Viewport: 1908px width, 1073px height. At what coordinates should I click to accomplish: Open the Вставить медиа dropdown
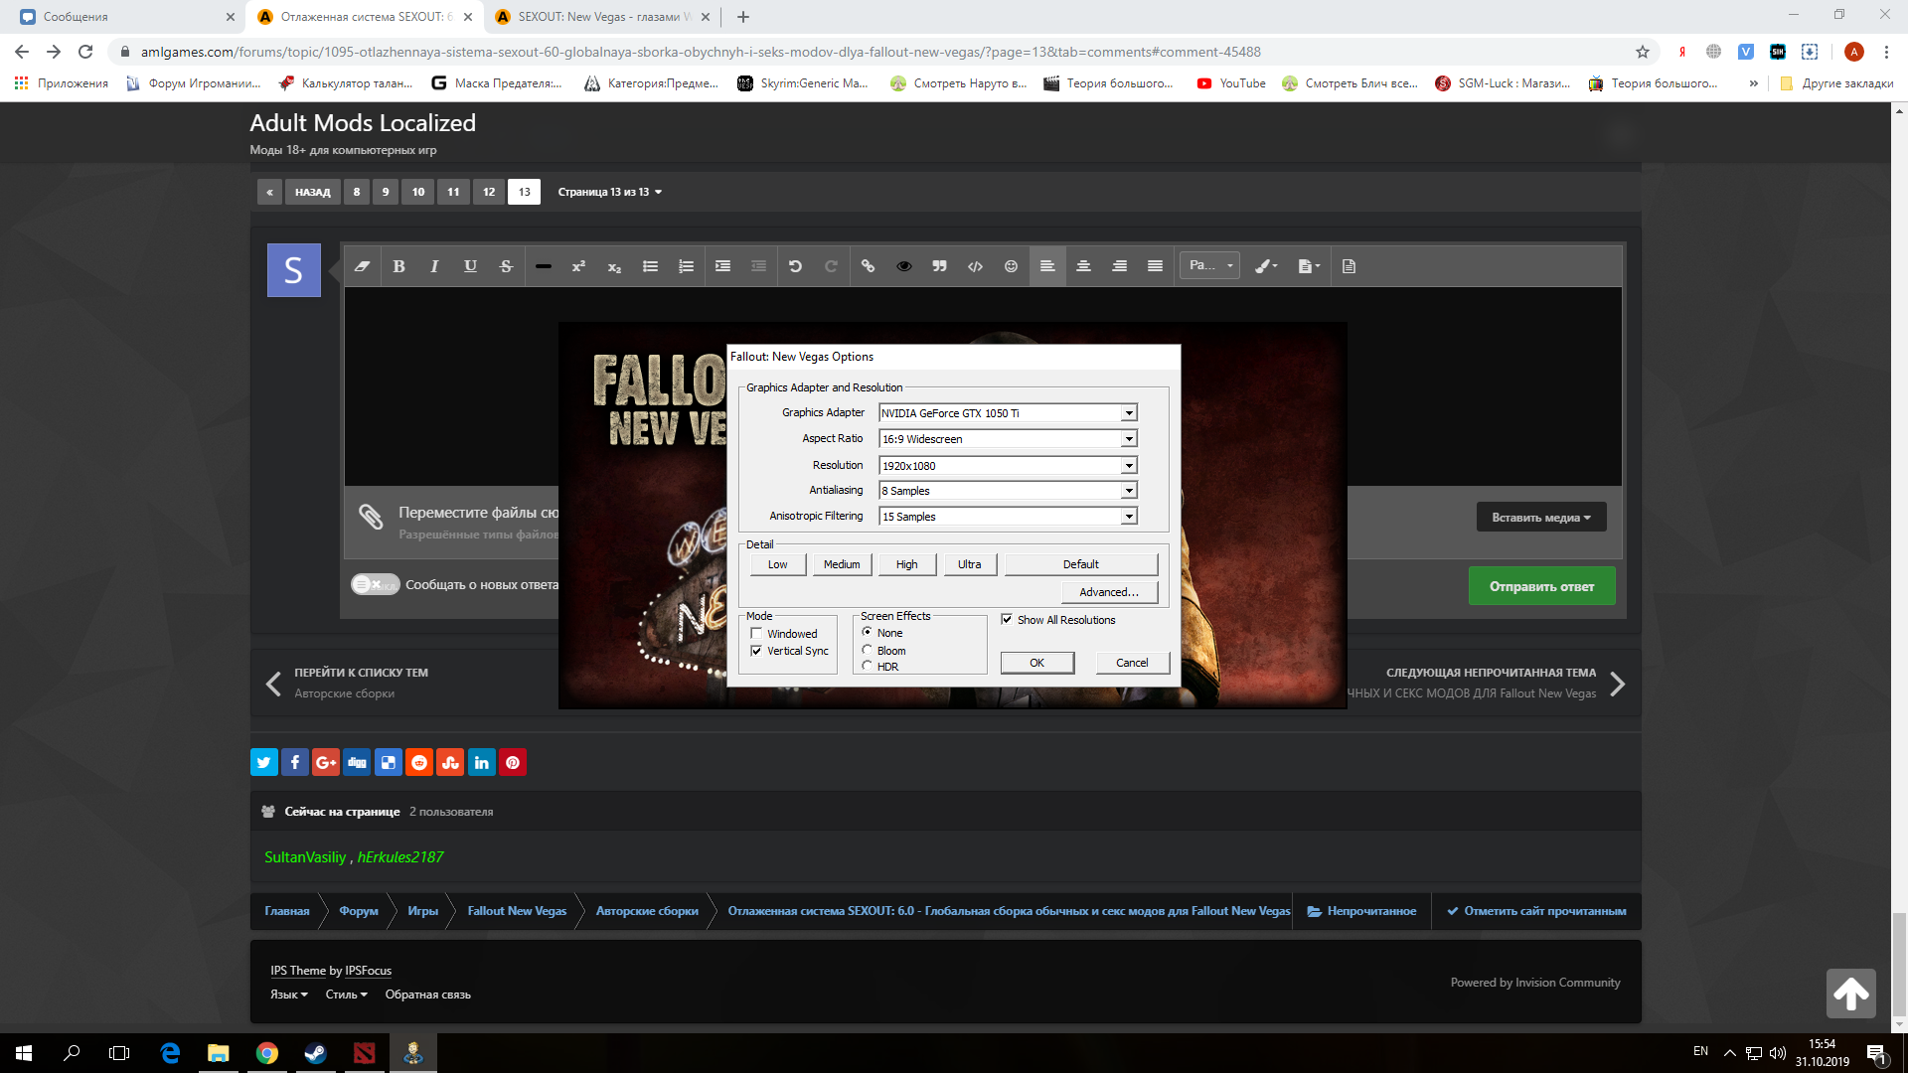click(x=1540, y=518)
